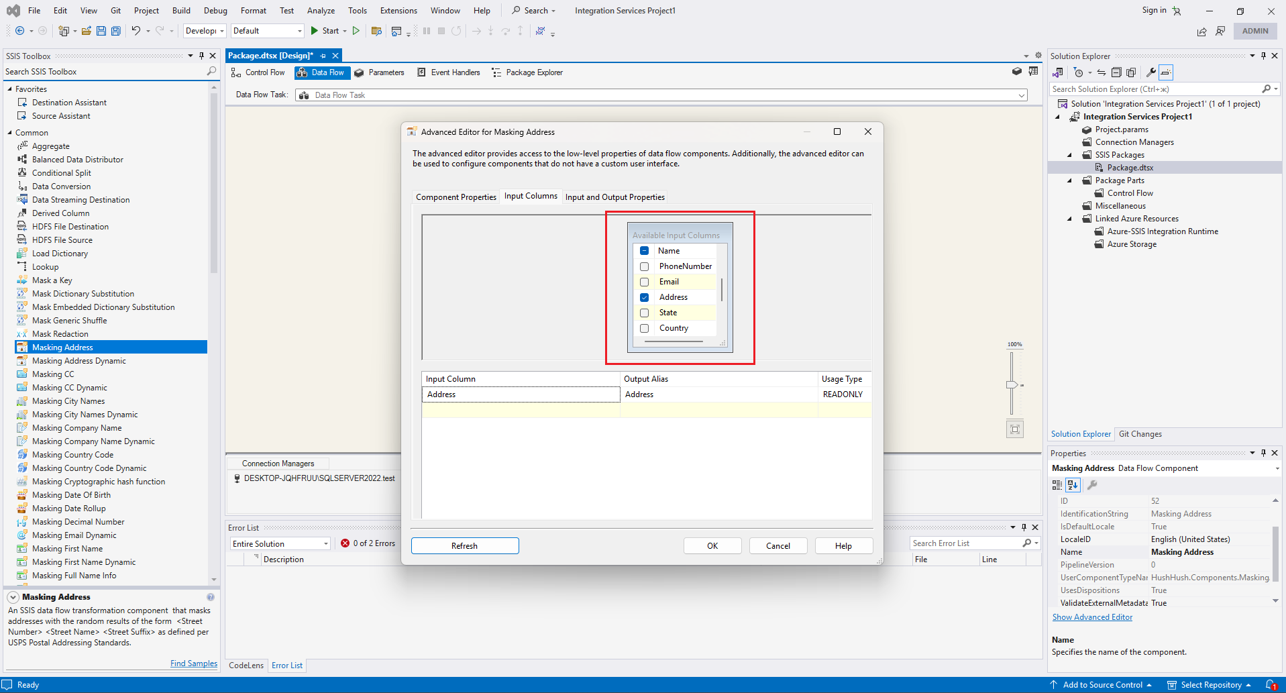Collapse the SSIS Packages tree node
Image resolution: width=1286 pixels, height=693 pixels.
point(1070,155)
